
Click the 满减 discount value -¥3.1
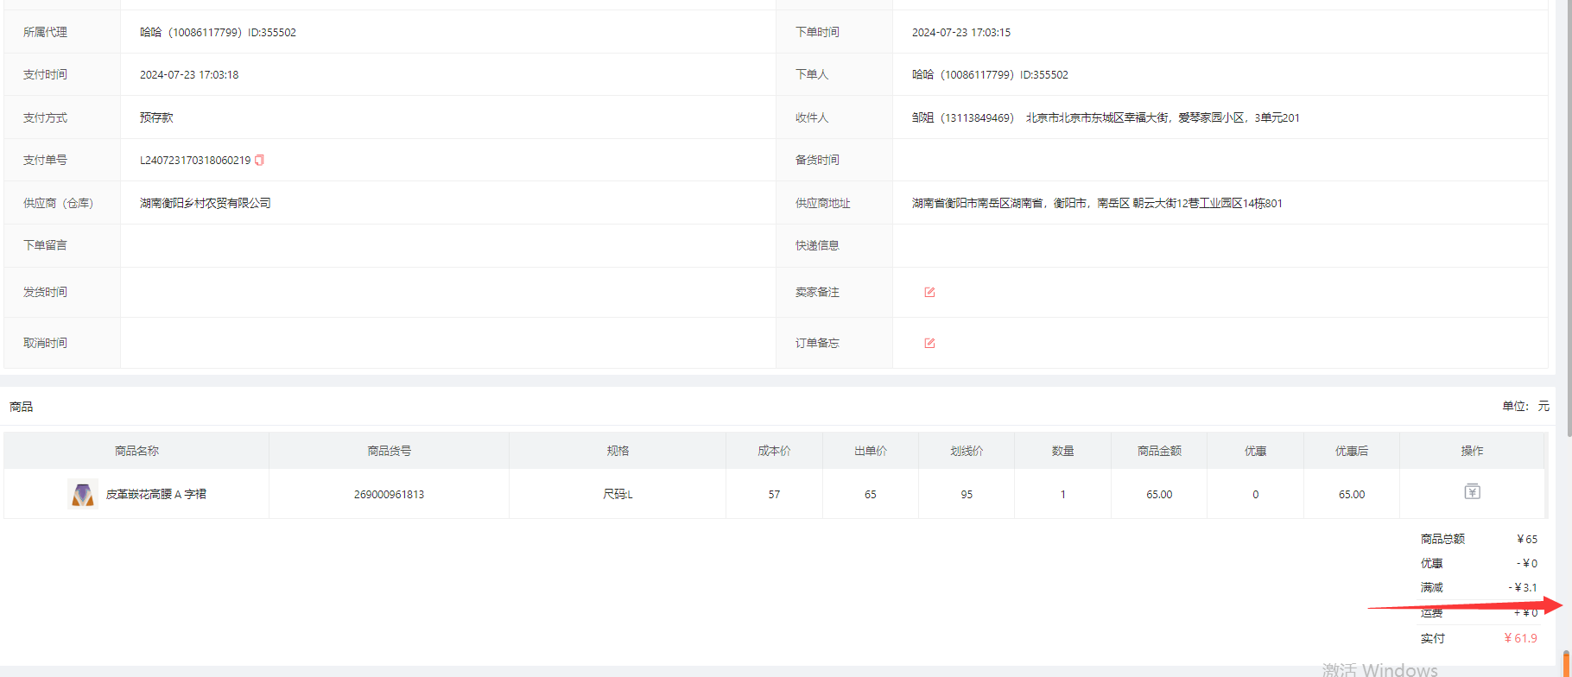point(1523,587)
